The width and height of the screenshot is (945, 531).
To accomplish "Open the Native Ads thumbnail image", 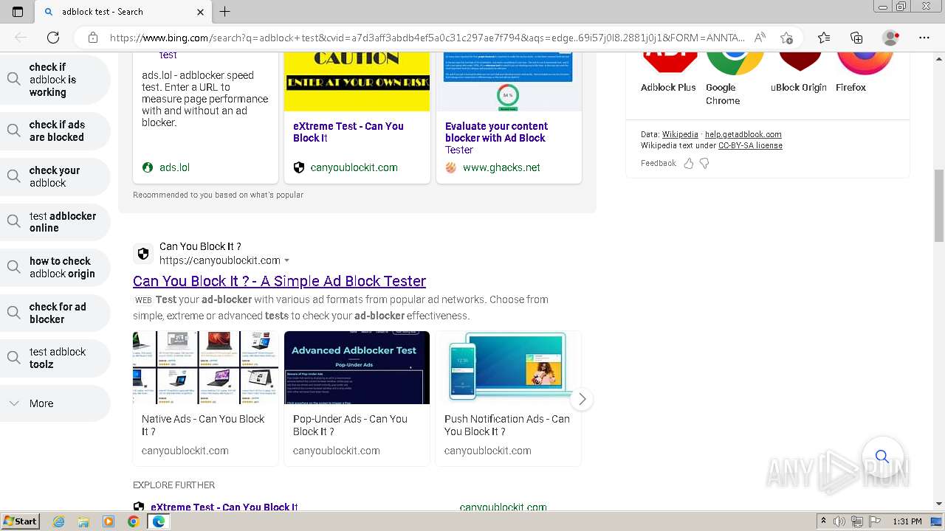I will coord(205,367).
